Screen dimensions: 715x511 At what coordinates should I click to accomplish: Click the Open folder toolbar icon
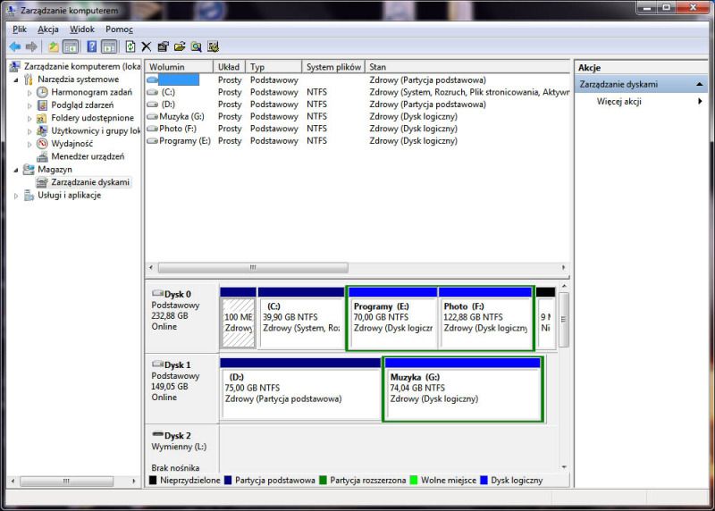pyautogui.click(x=180, y=46)
